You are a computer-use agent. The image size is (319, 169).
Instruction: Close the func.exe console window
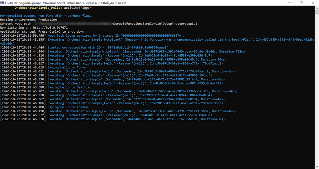click(313, 2)
